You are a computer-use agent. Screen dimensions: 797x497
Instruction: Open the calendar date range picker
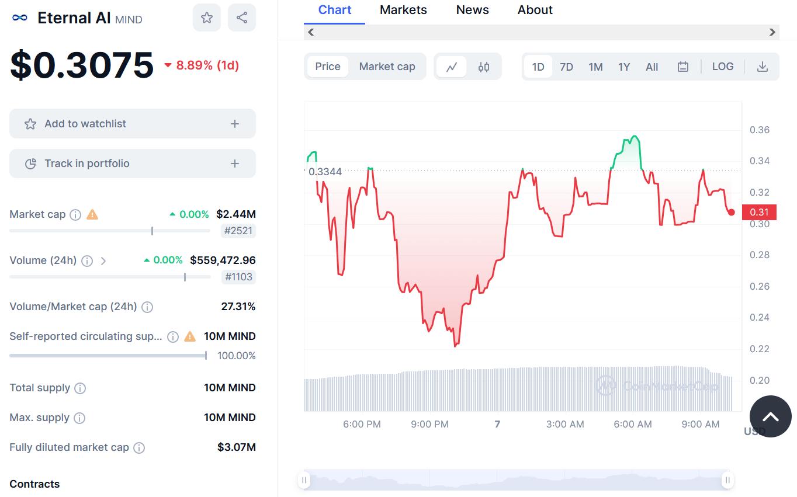pos(682,67)
